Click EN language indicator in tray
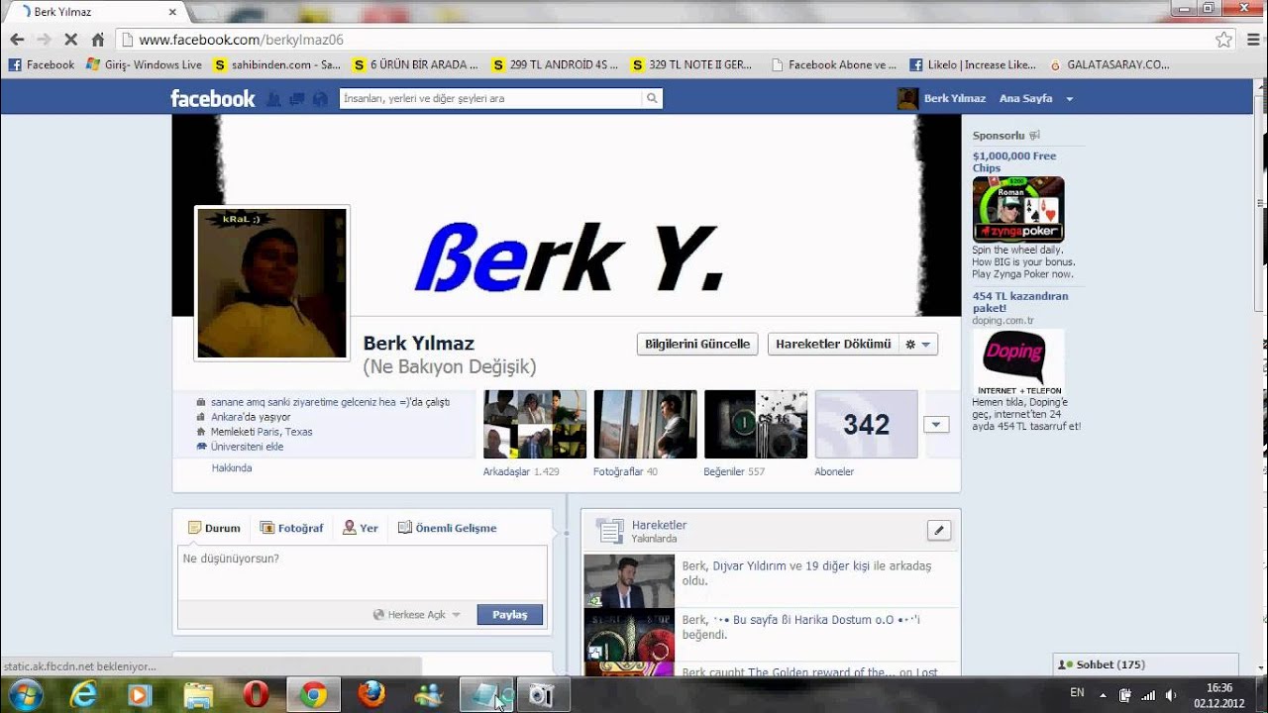This screenshot has height=713, width=1268. click(1077, 693)
